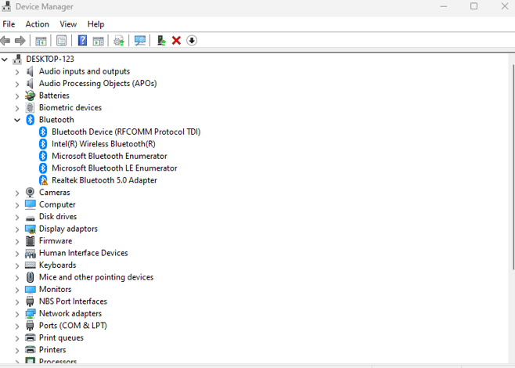Select Microsoft Bluetooth Enumerator
Viewport: 515px width, 368px height.
pyautogui.click(x=110, y=157)
